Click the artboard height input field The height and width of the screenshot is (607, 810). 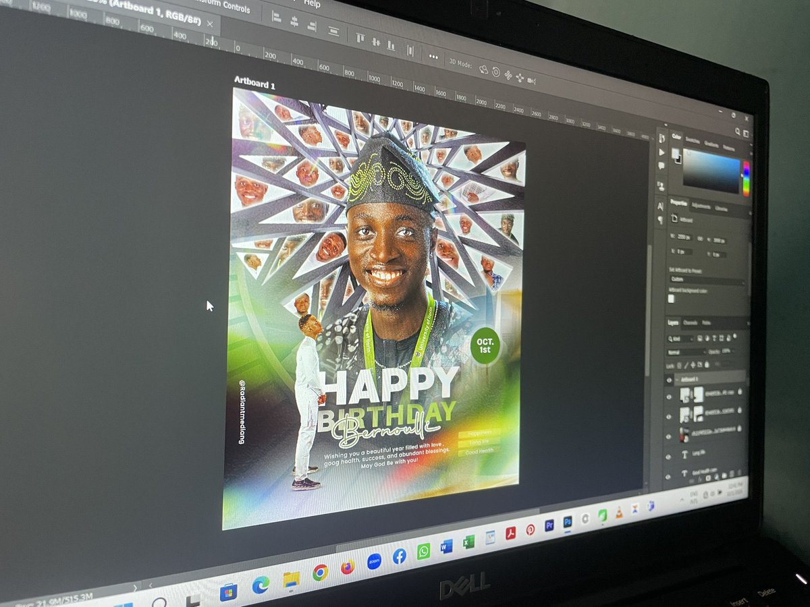[x=720, y=242]
